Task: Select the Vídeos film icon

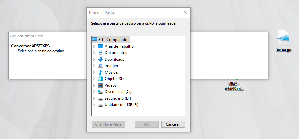Action: click(101, 85)
